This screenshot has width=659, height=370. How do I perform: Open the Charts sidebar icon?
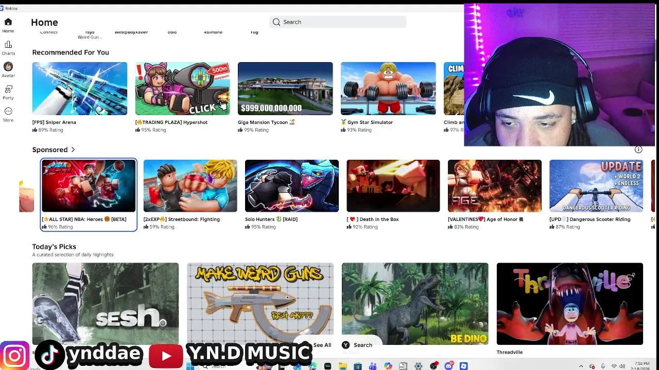[8, 48]
